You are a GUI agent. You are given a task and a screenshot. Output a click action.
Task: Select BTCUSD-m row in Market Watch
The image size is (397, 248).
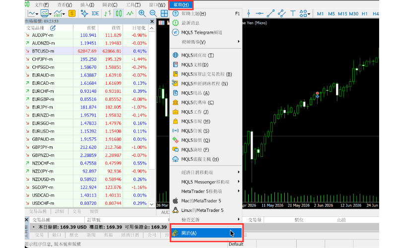tap(86, 51)
